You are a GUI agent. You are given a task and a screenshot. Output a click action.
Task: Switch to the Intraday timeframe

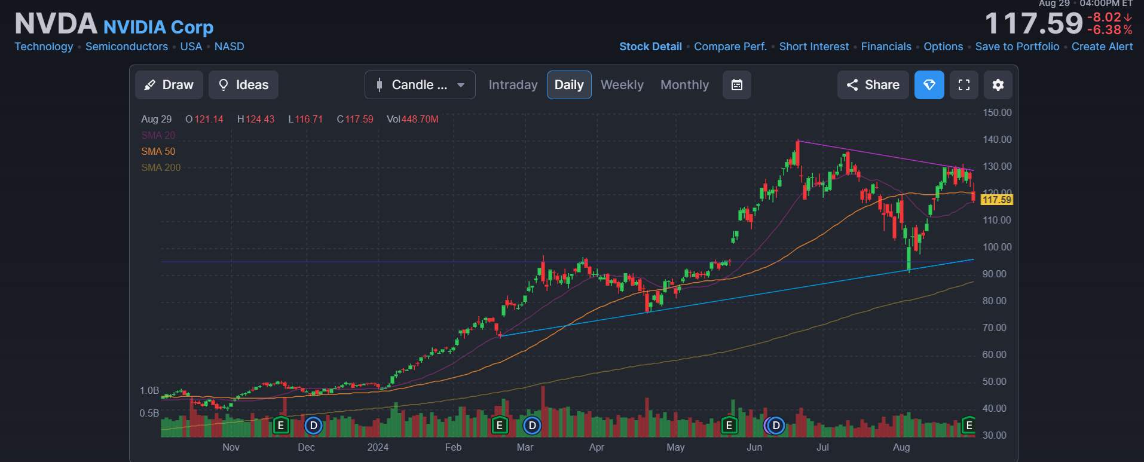point(513,85)
